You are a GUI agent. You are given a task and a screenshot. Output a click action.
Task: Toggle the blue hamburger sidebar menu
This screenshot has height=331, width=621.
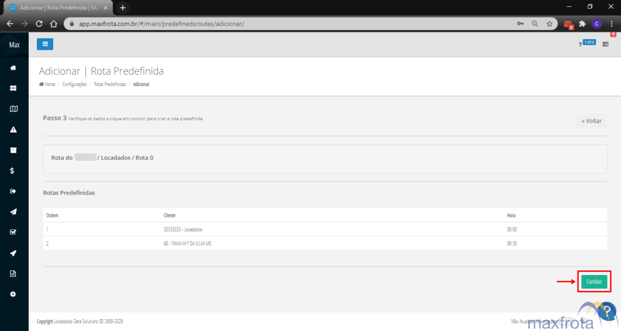[x=45, y=44]
